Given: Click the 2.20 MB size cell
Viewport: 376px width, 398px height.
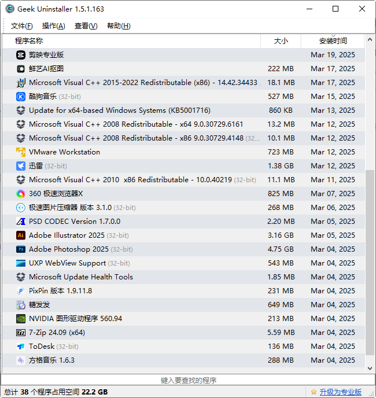Looking at the screenshot, I should click(x=281, y=222).
